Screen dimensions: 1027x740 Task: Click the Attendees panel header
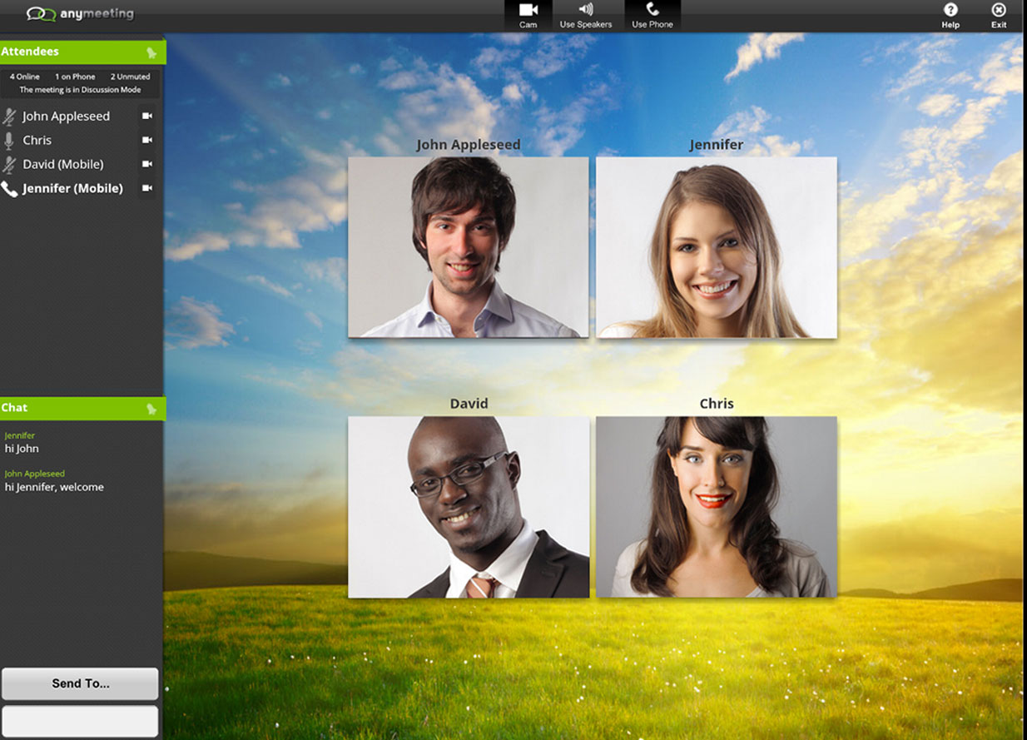click(x=82, y=52)
